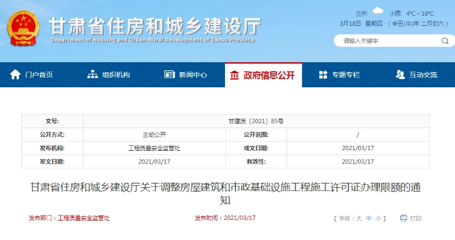Click the 主动公开 table cell
The height and width of the screenshot is (240, 455).
[155, 134]
